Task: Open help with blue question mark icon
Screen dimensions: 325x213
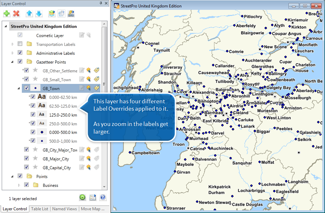Action: tap(103, 197)
